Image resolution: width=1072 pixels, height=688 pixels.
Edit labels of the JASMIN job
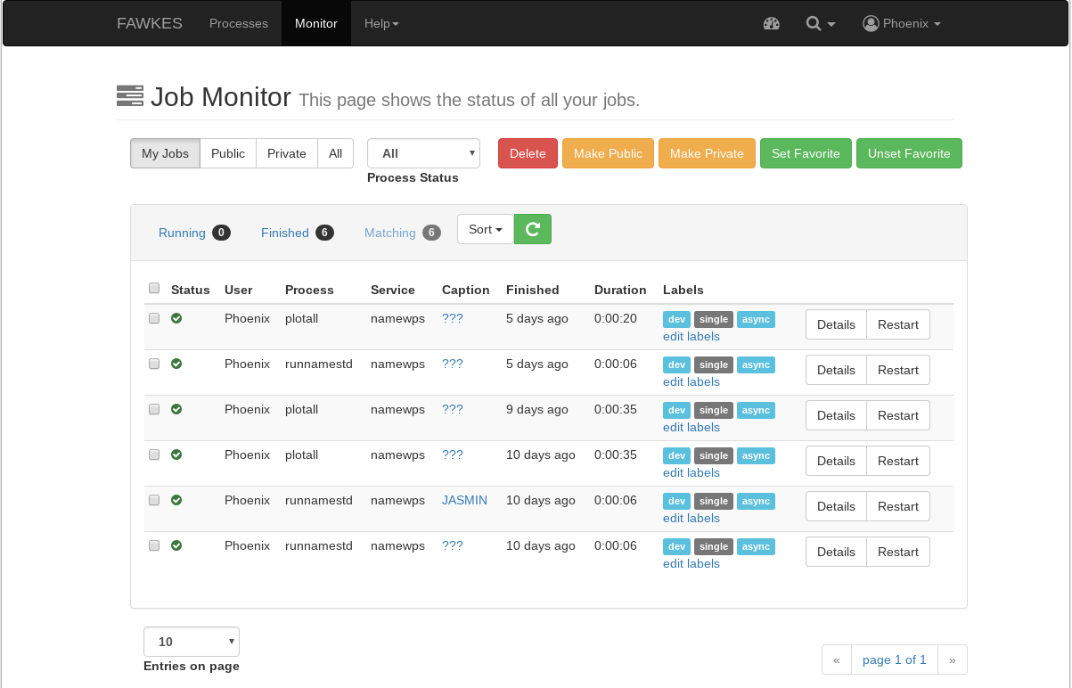(691, 518)
